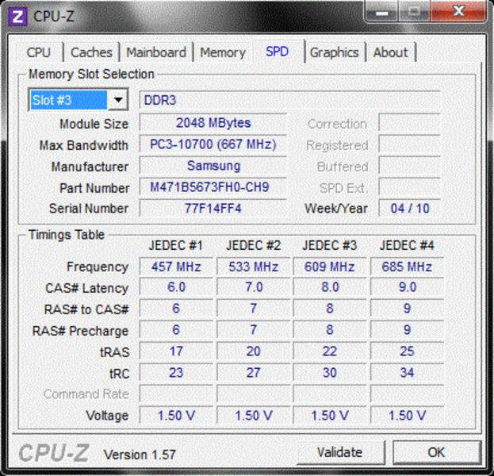Viewport: 494px width, 476px height.
Task: Select the PC3-10700 (667 MHz) bandwidth value
Action: click(x=213, y=144)
